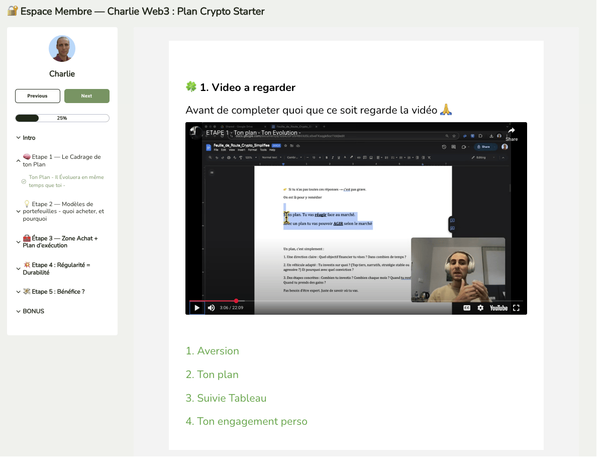Open video on YouTube via logo
This screenshot has width=609, height=465.
click(498, 308)
